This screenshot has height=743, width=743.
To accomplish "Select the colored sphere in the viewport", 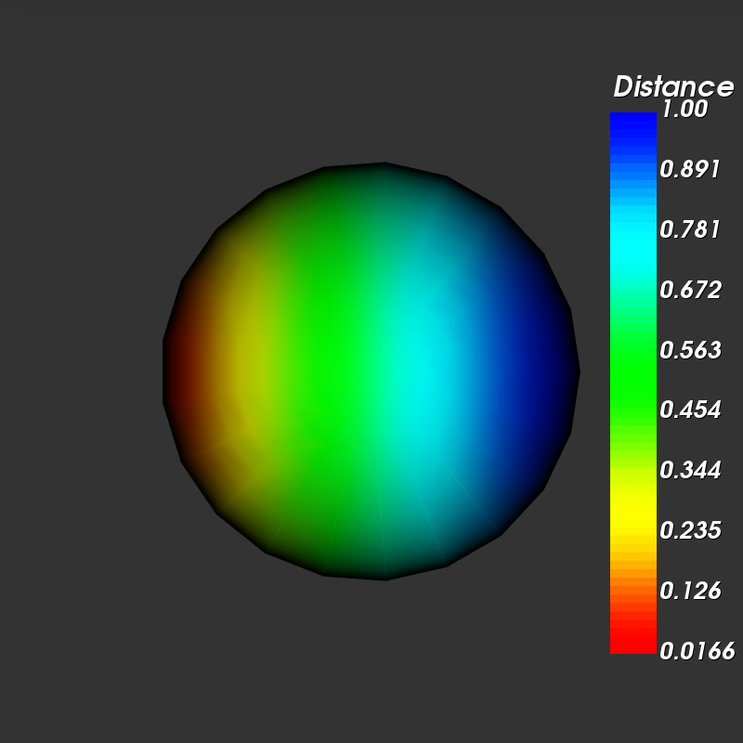I will [371, 371].
